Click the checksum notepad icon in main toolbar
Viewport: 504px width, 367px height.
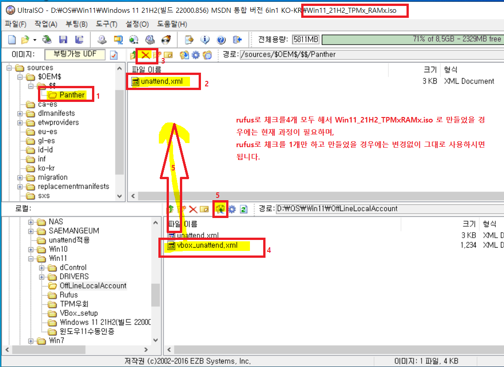click(190, 40)
